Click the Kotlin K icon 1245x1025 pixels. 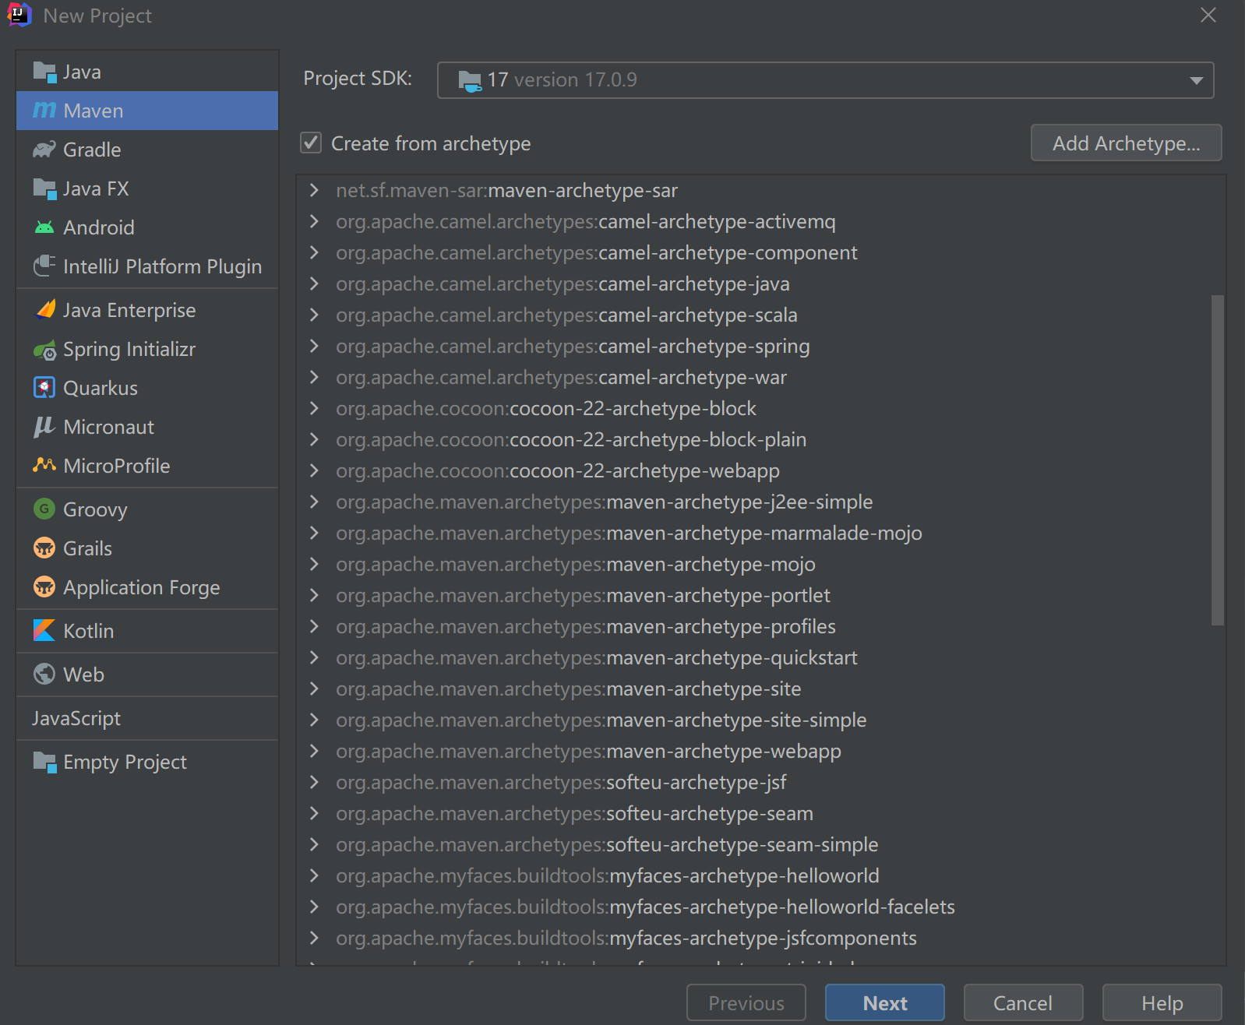point(44,631)
